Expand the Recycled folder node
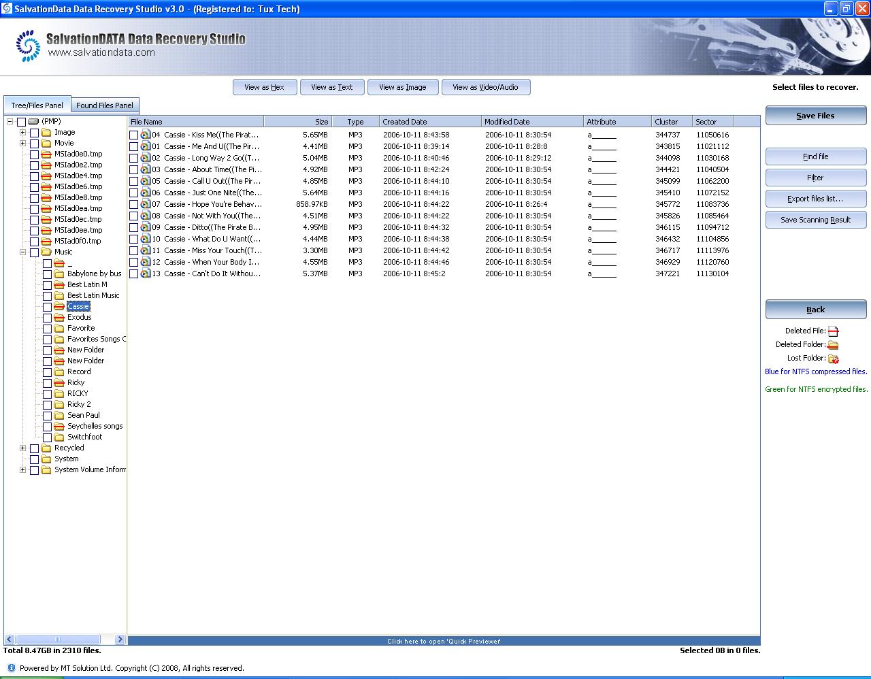Screen dimensions: 871x679 [x=22, y=448]
